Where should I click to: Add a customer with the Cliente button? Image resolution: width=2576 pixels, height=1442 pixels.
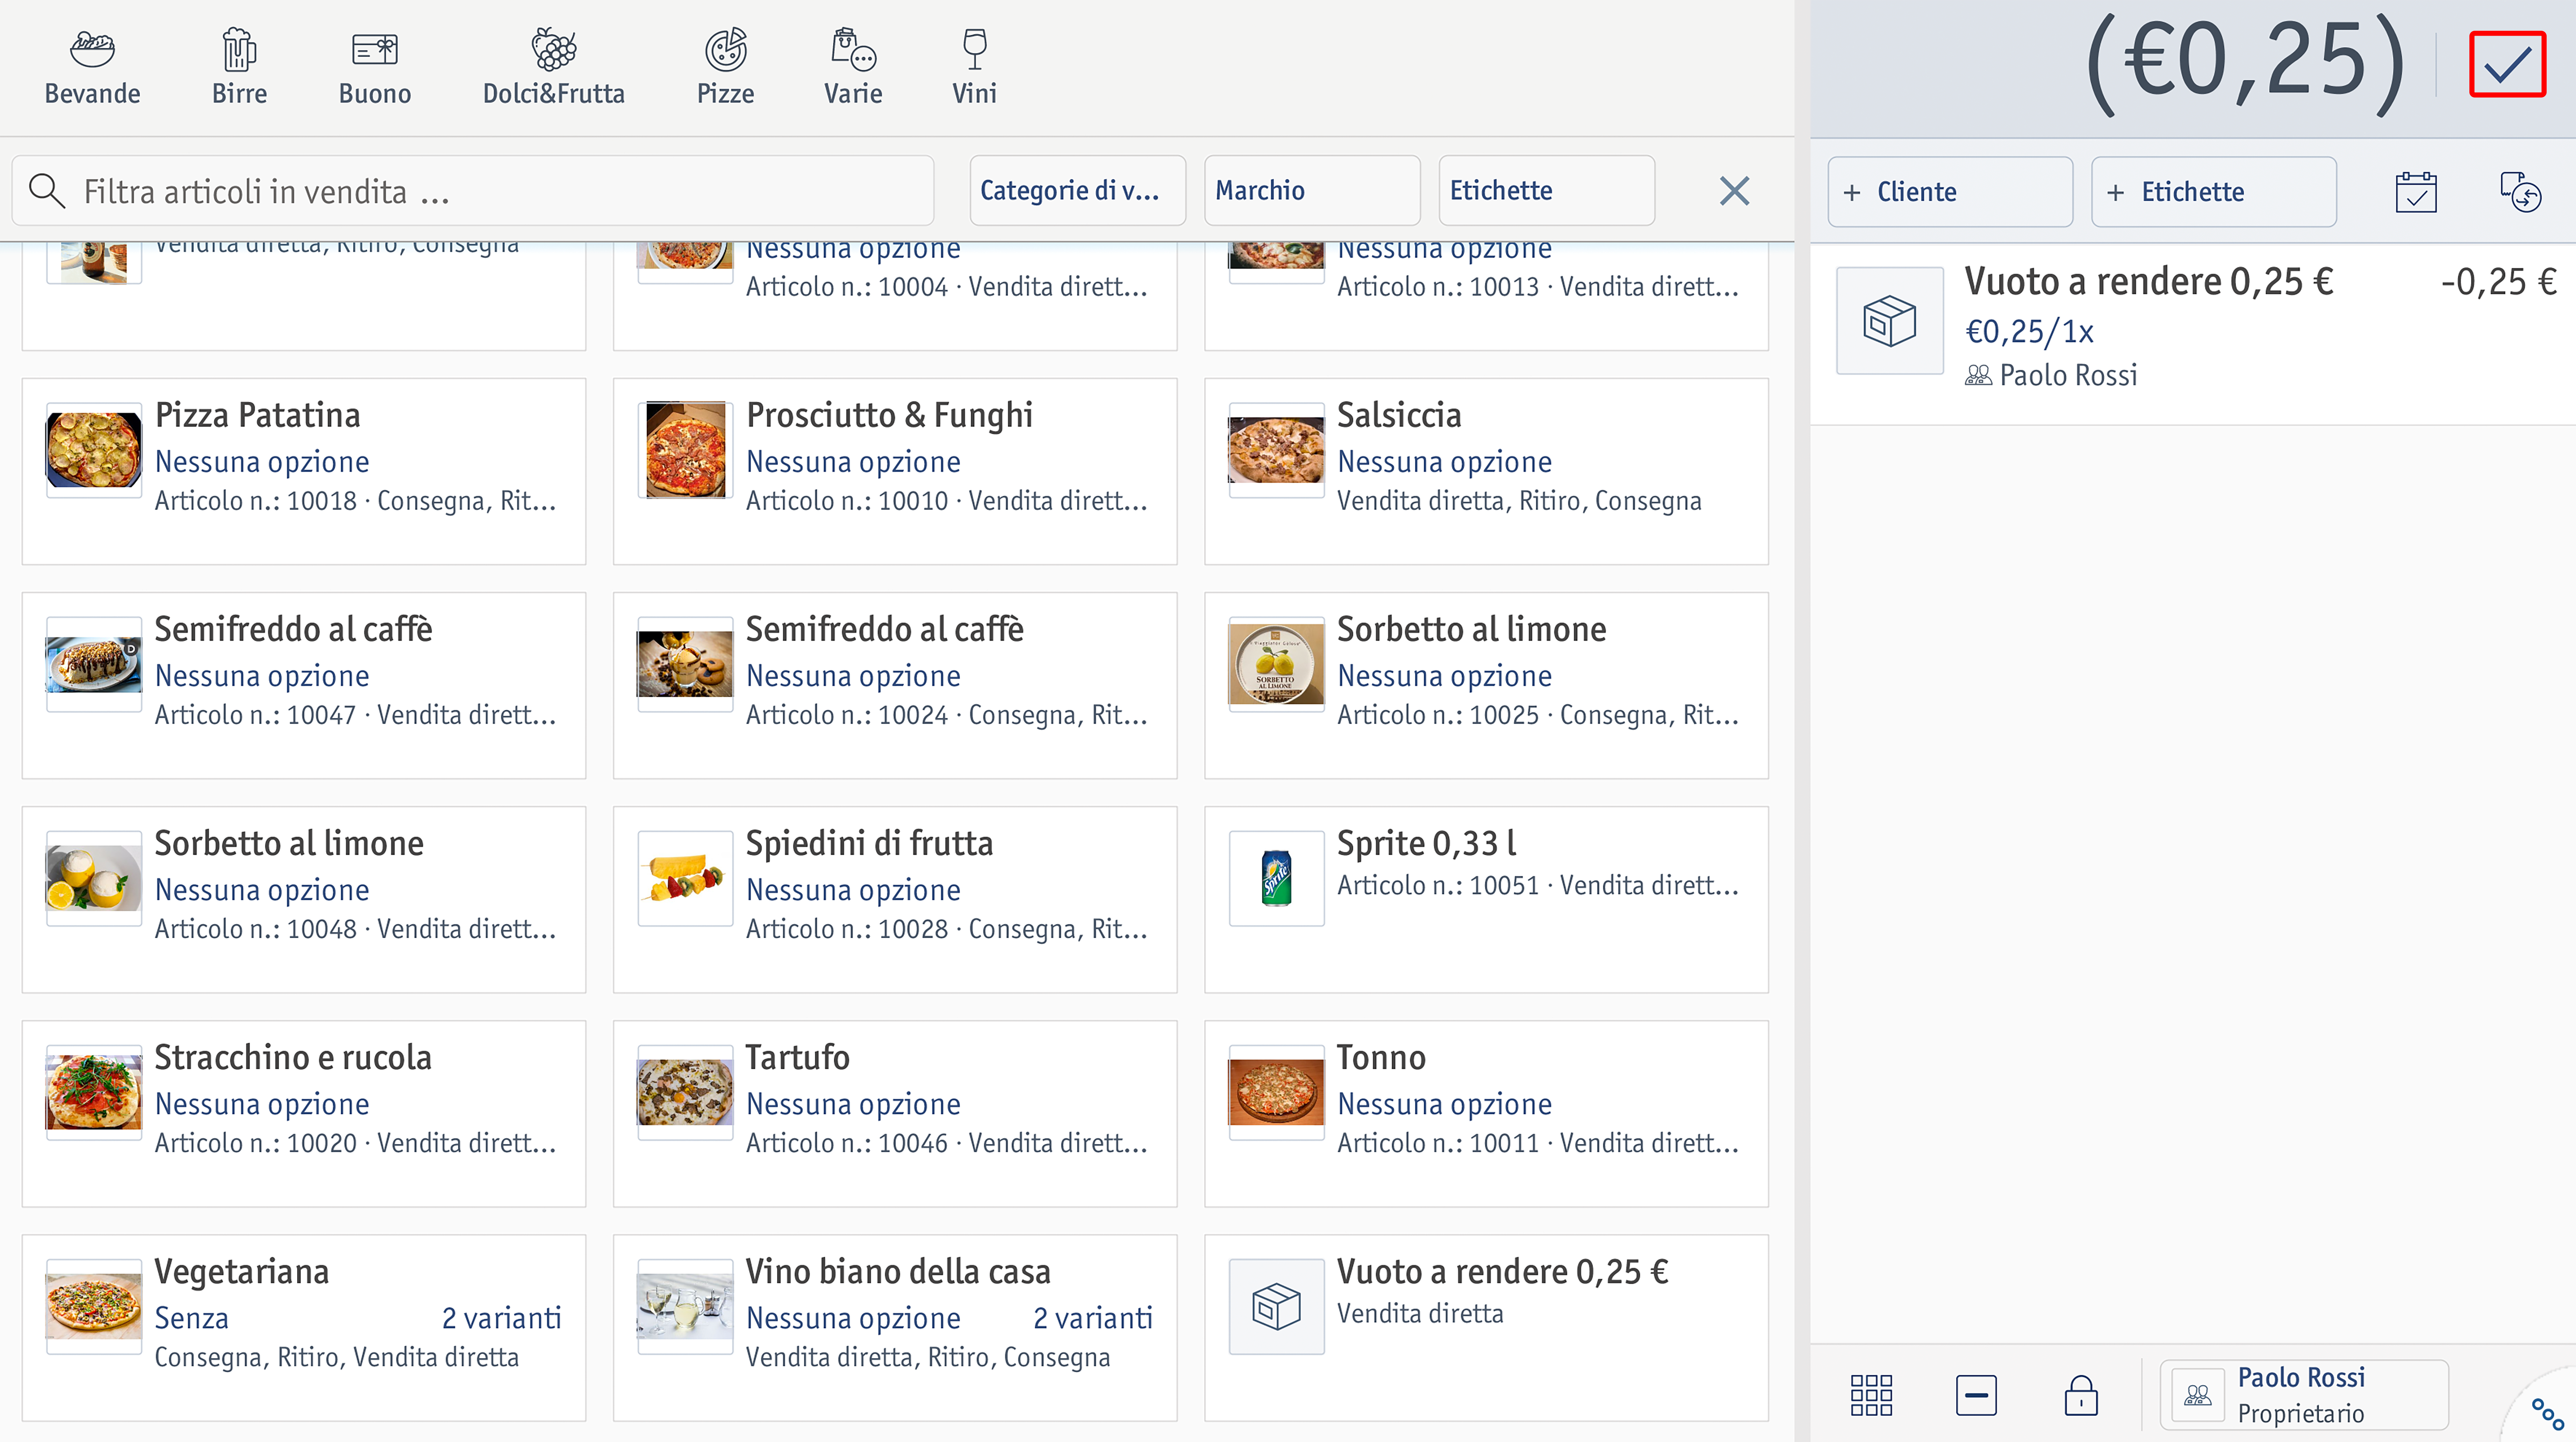[1950, 192]
